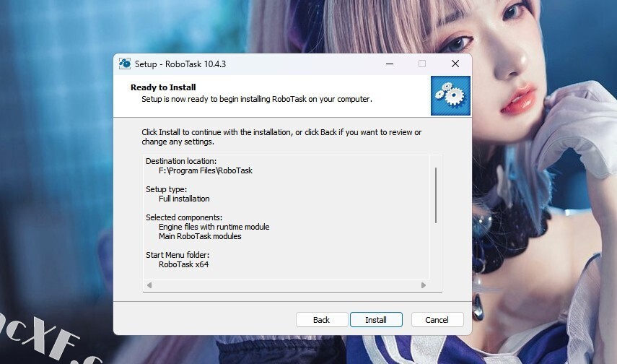Click the 'RoboTask x64' text
The image size is (617, 364).
(x=184, y=265)
